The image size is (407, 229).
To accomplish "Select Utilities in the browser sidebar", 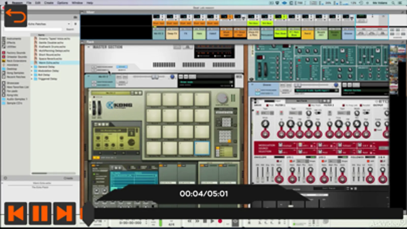I will pos(12,47).
